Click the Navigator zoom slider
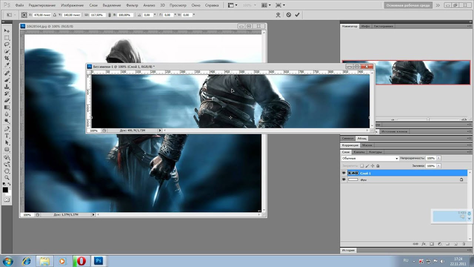The image size is (474, 267). pos(428,119)
